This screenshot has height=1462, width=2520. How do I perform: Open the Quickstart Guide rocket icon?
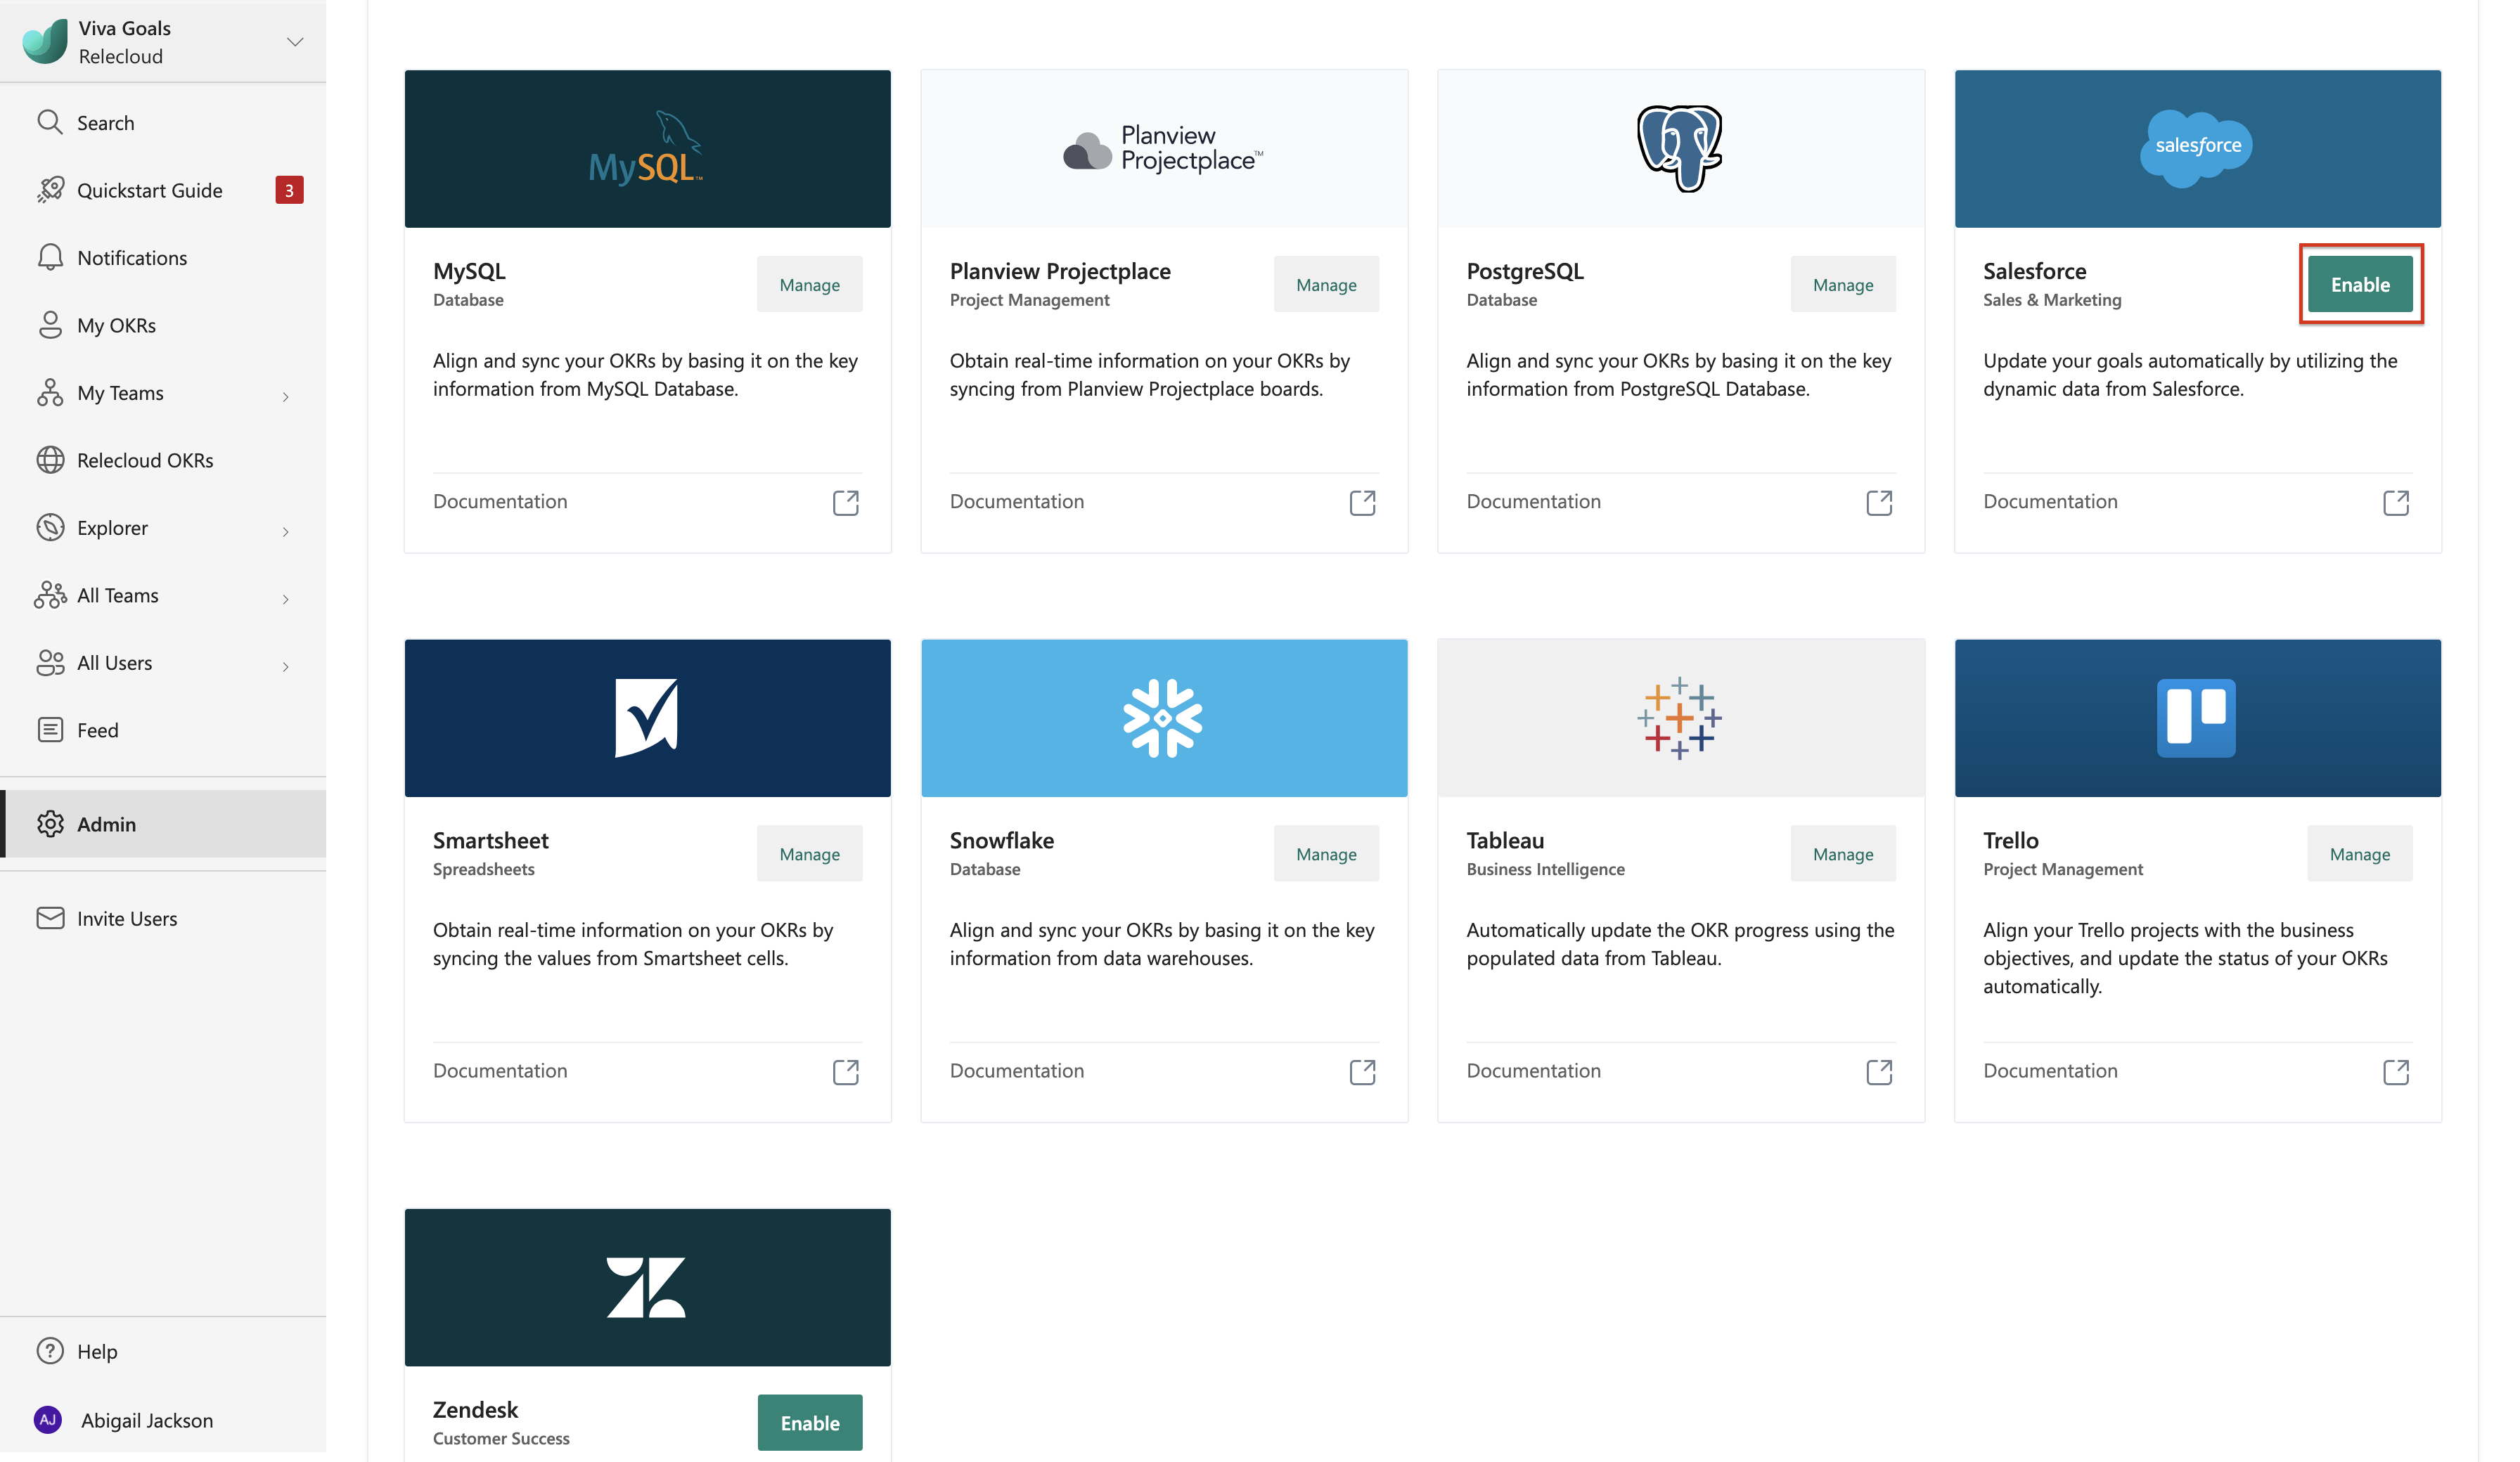tap(50, 190)
